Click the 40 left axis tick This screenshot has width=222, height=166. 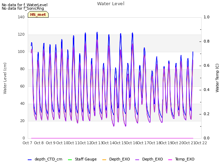22,104
